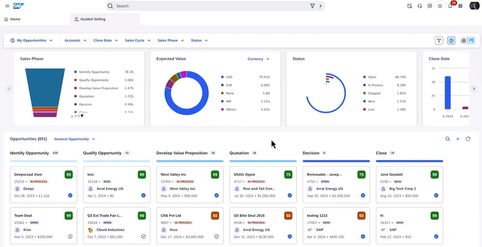Image resolution: width=482 pixels, height=247 pixels.
Task: Toggle checkmark on the Team Deal card
Action: (70, 236)
